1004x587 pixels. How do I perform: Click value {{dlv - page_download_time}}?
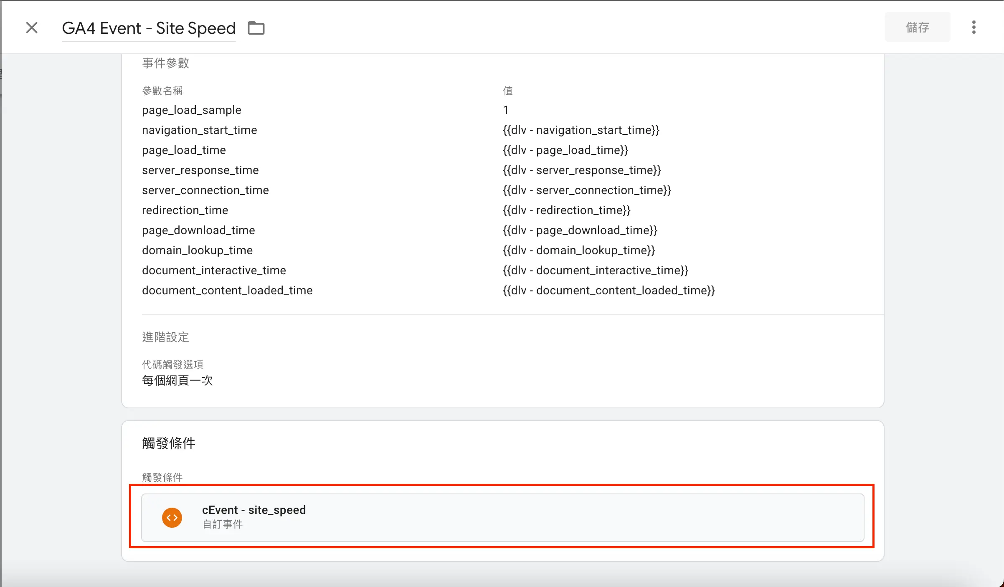[580, 230]
